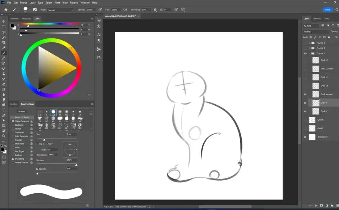Activate the Horizontal Type tool
This screenshot has width=339, height=210.
click(x=4, y=110)
